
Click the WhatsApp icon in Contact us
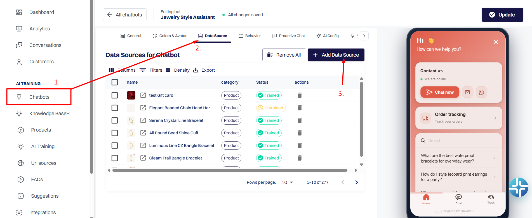[x=481, y=92]
